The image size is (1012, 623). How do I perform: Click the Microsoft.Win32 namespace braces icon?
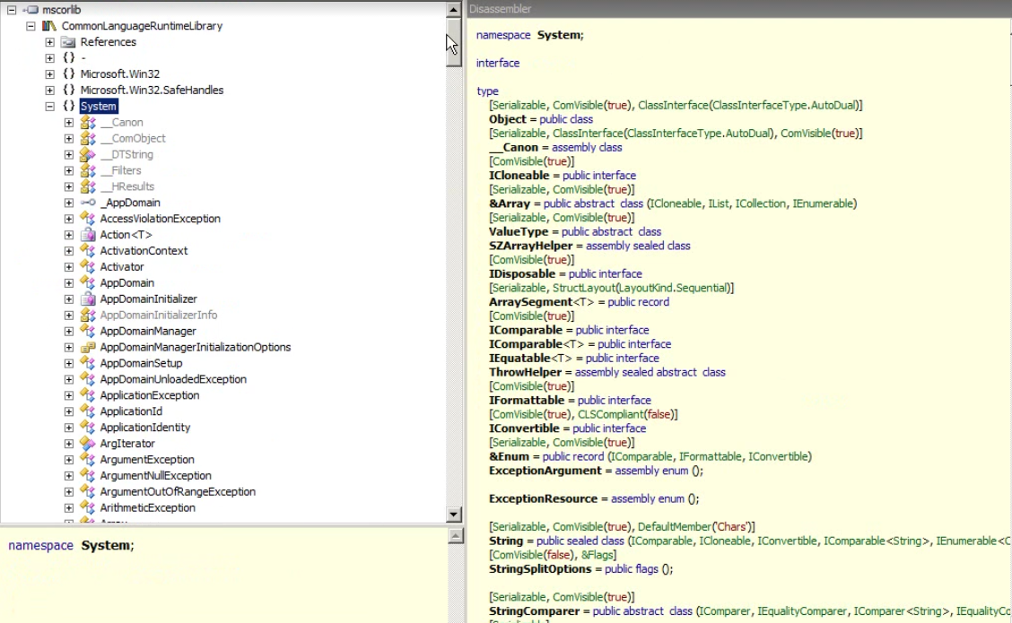click(x=68, y=74)
